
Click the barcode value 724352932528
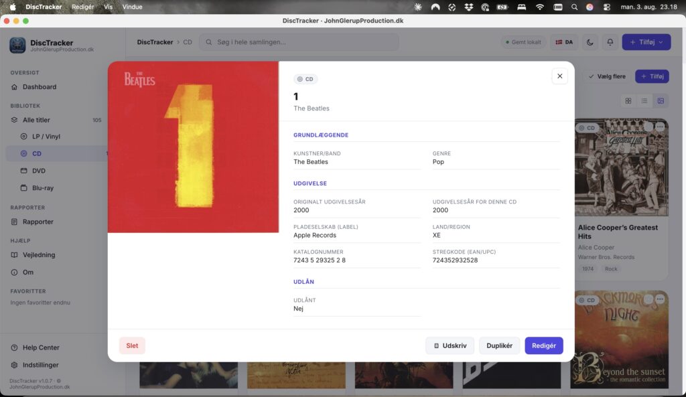[x=455, y=260]
